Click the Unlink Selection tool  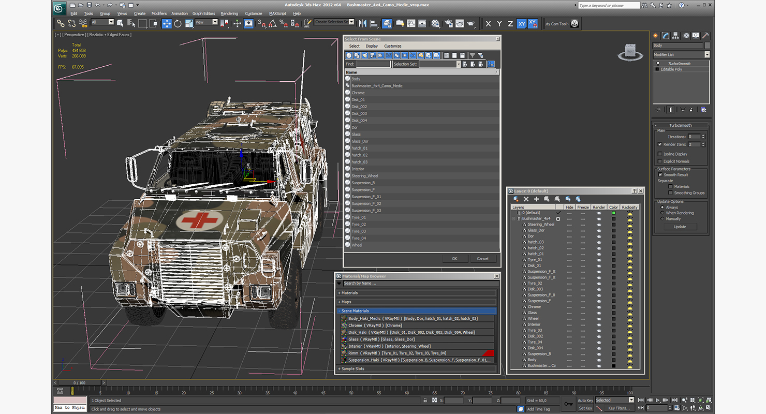pos(71,23)
